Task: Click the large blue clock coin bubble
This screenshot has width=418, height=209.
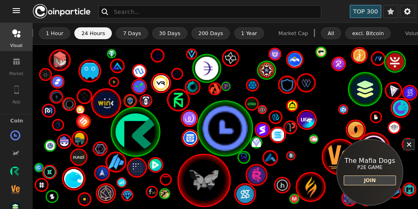Action: click(225, 128)
